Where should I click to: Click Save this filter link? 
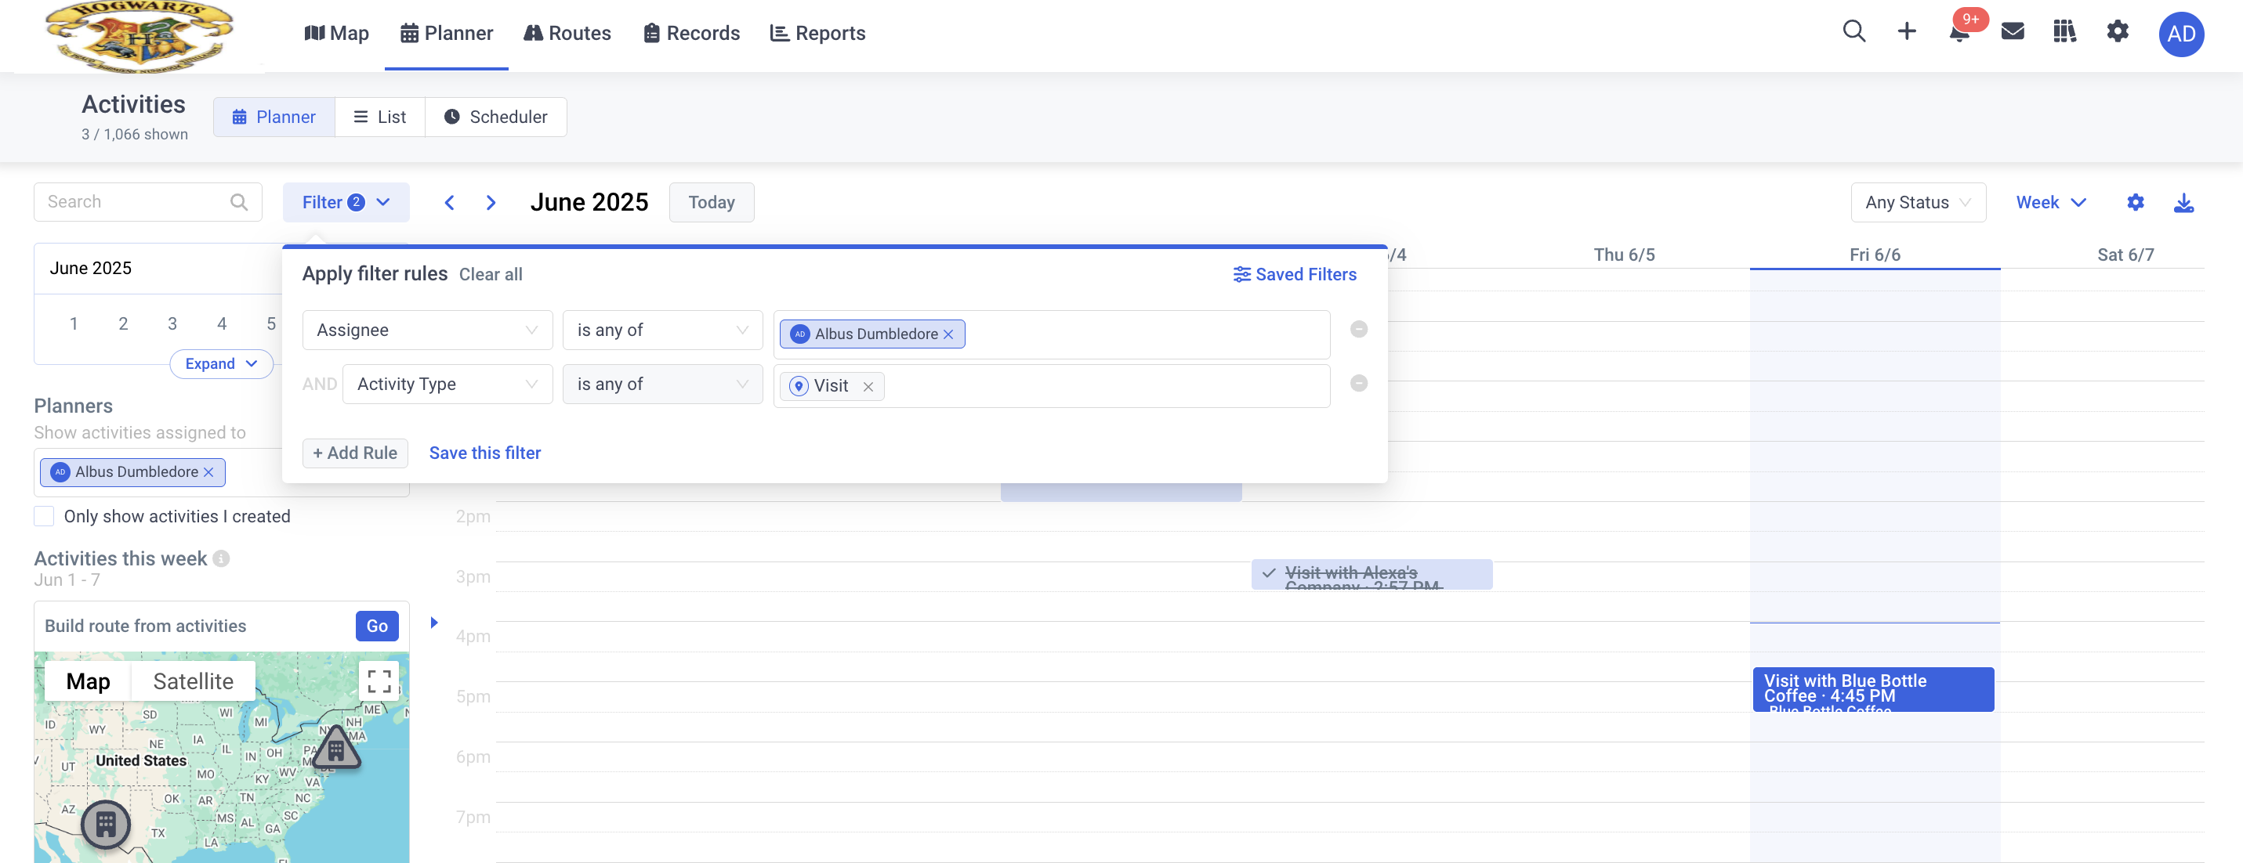tap(485, 453)
